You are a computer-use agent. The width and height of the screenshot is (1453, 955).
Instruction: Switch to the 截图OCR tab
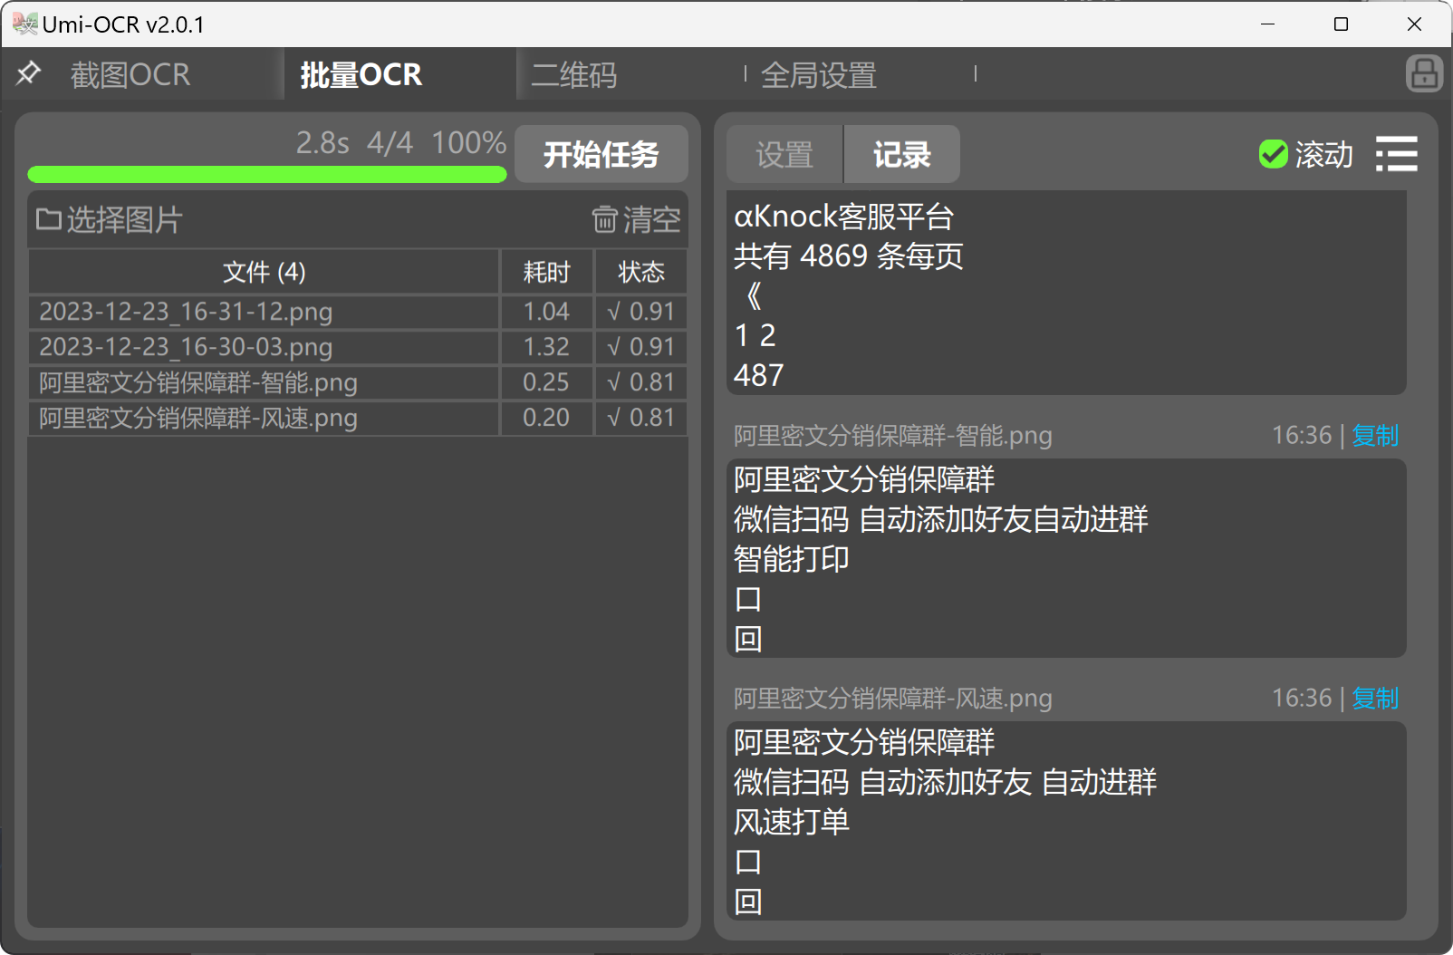[x=130, y=74]
